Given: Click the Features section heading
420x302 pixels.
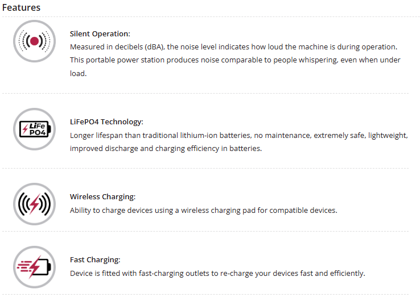Looking at the screenshot, I should point(21,8).
